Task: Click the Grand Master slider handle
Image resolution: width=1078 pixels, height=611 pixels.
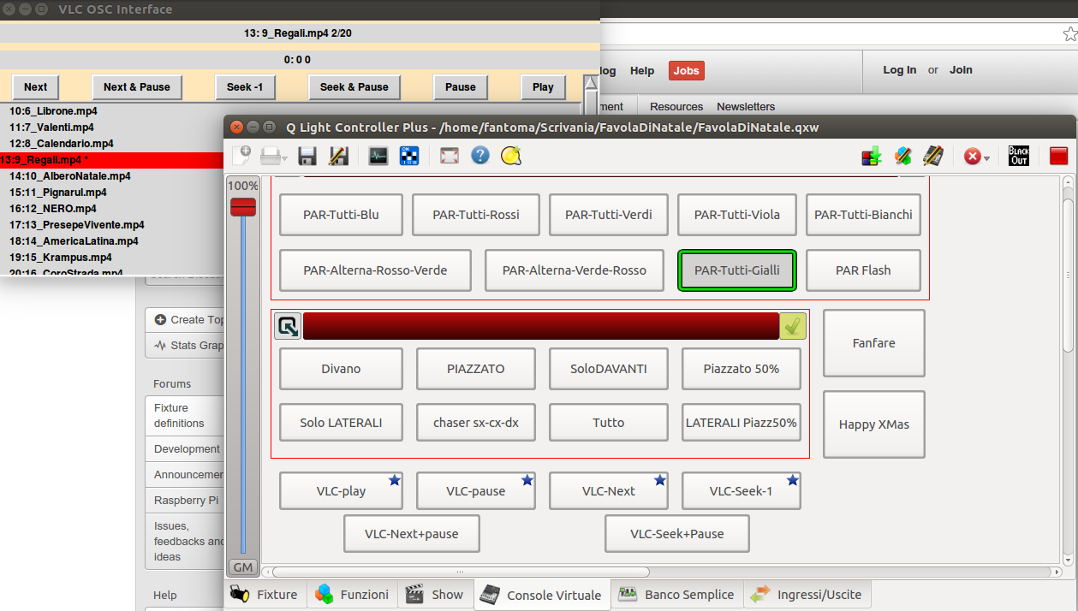Action: click(x=243, y=207)
